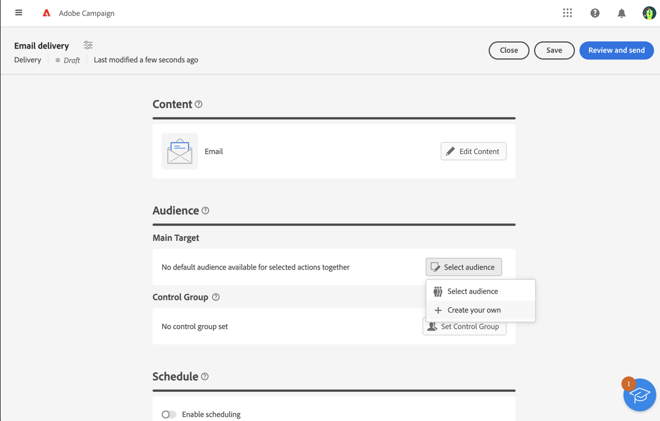Open delivery settings via the sliders icon
Viewport: 660px width, 421px height.
tap(87, 45)
